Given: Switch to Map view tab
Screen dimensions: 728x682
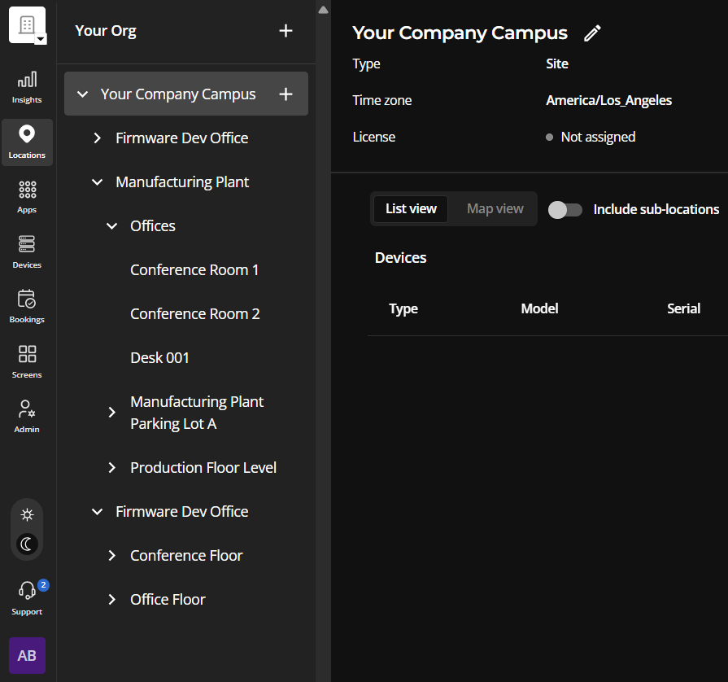Looking at the screenshot, I should click(495, 209).
